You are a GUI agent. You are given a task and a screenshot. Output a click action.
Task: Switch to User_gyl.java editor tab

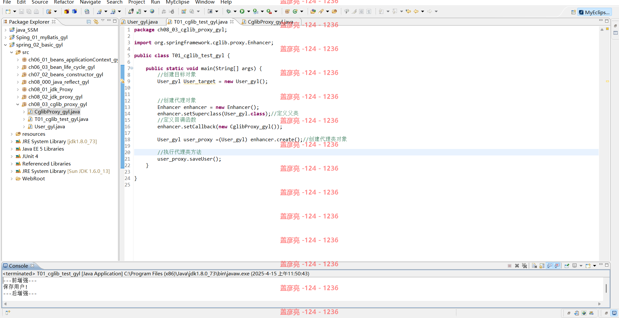pyautogui.click(x=142, y=22)
